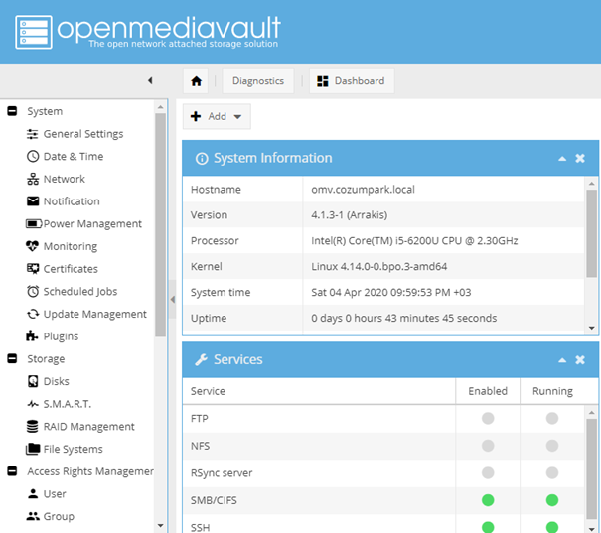Open the Add dropdown arrow

(x=237, y=117)
